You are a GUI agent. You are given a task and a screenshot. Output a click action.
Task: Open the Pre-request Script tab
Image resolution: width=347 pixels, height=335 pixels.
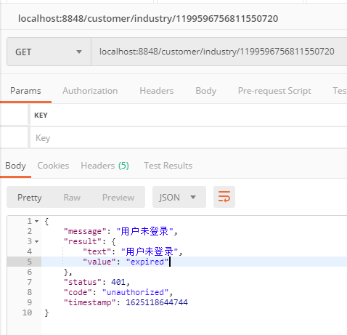[274, 91]
